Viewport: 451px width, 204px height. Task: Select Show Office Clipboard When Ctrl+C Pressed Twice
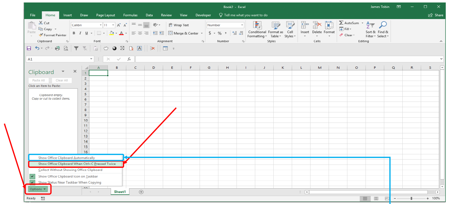[x=76, y=164]
